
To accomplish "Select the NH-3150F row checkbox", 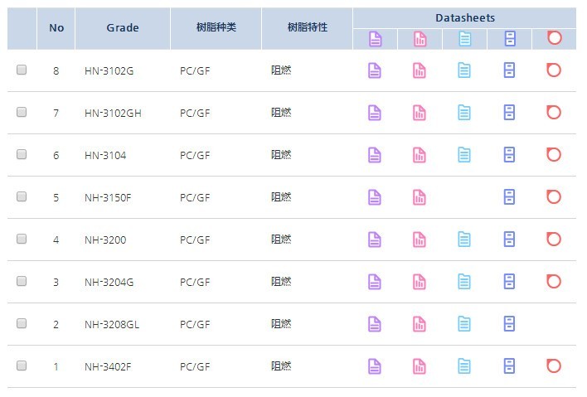I will [22, 196].
